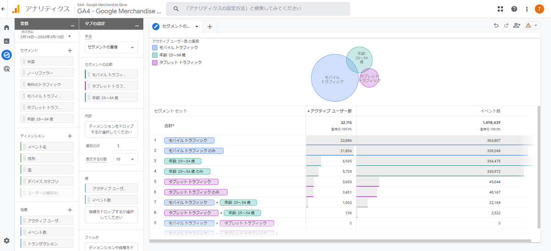
Task: Minimize the 変数 panel
Action: [73, 26]
